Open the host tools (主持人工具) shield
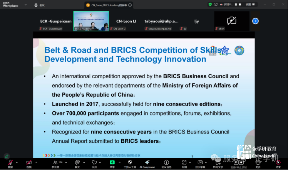Image resolution: width=288 pixels, height=170 pixels. coord(130,163)
